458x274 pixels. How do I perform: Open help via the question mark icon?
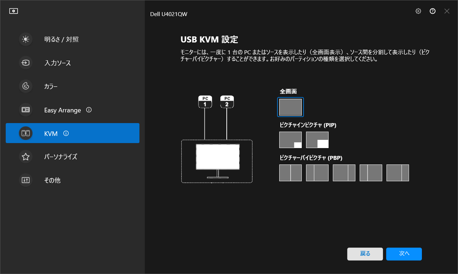tap(433, 11)
